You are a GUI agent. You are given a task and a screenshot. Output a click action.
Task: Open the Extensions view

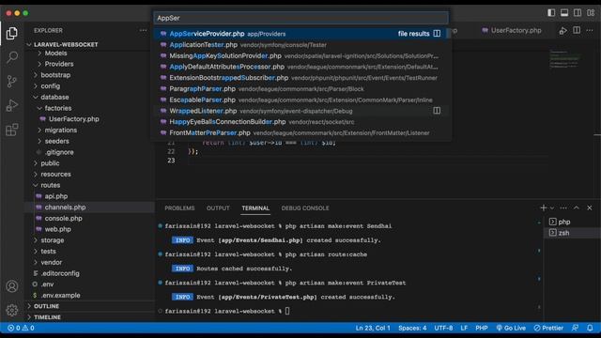12,130
